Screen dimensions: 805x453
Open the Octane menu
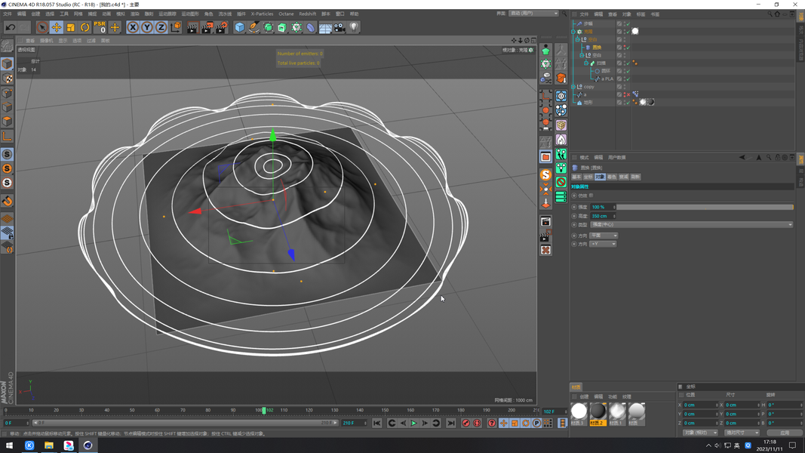tap(286, 14)
